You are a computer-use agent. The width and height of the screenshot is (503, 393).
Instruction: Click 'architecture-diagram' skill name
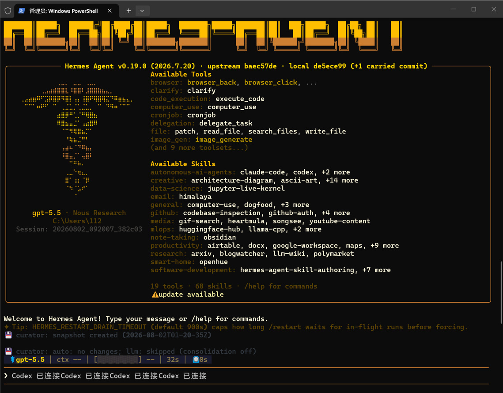232,180
